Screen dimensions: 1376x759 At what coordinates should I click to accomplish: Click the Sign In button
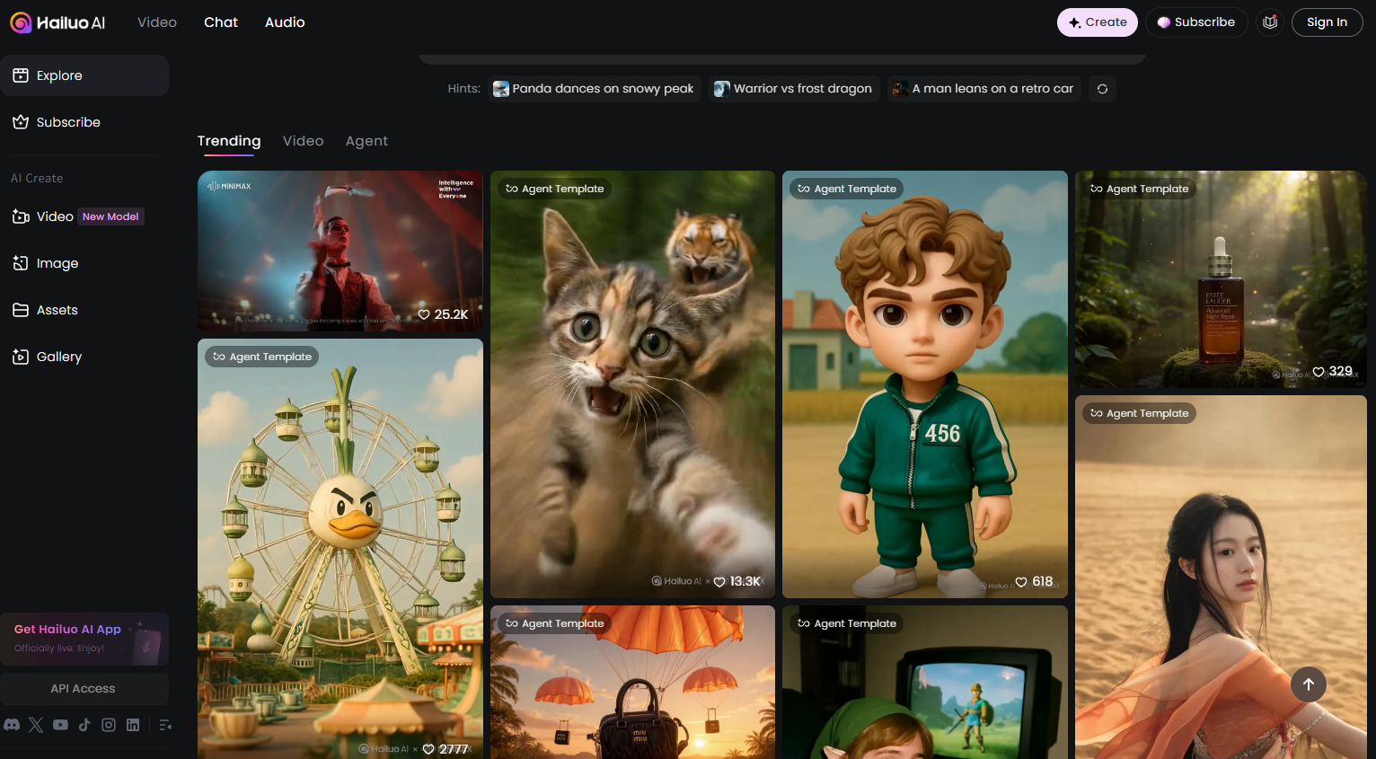pyautogui.click(x=1327, y=22)
